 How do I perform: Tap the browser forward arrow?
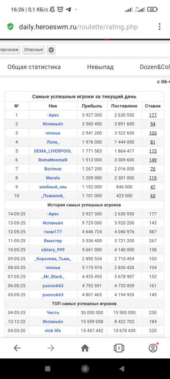tap(51, 348)
